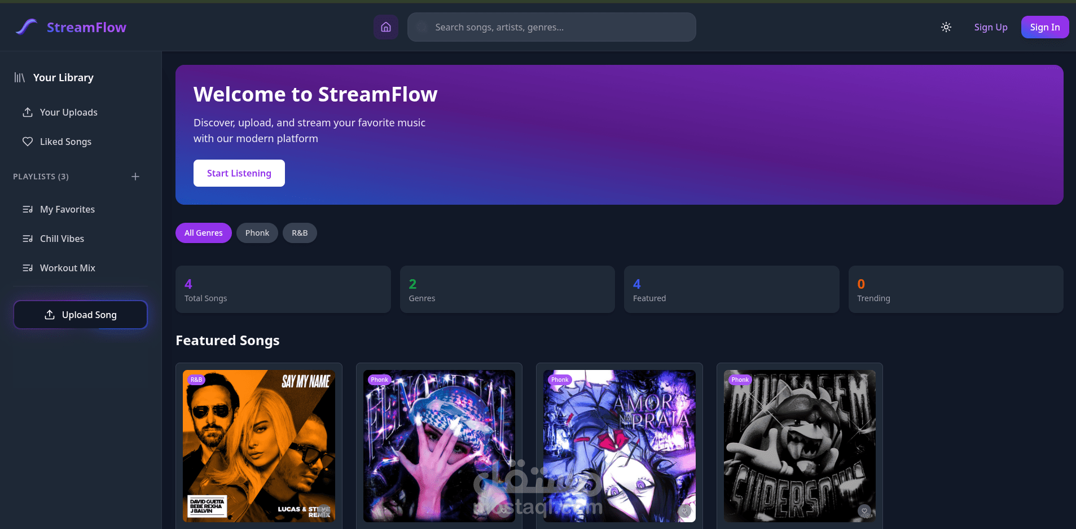This screenshot has height=529, width=1076.
Task: Click the upload arrow icon beside Your Uploads
Action: click(28, 112)
